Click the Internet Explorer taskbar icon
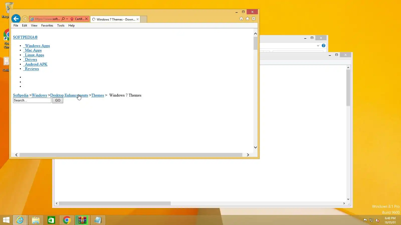 point(20,220)
